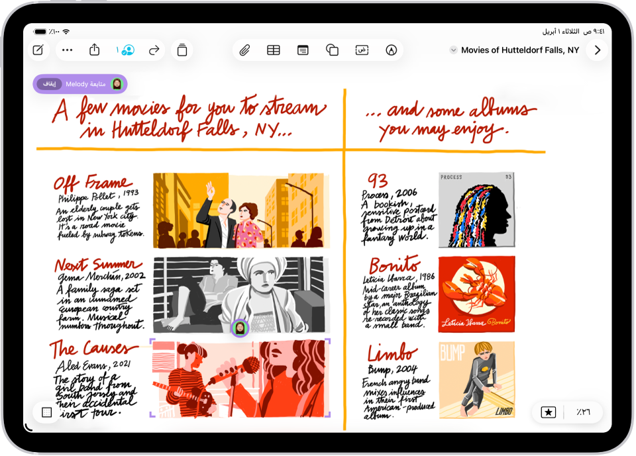
Task: Tap the Share board icon
Action: (x=95, y=50)
